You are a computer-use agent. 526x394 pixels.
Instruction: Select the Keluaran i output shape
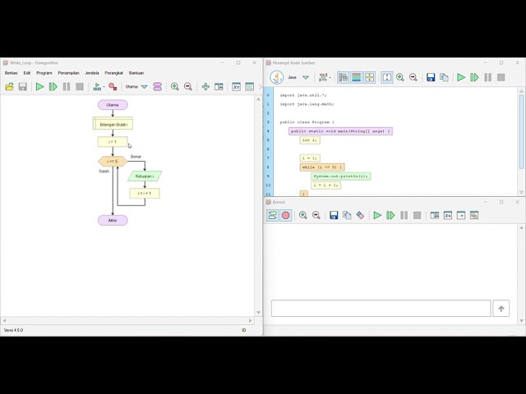145,176
